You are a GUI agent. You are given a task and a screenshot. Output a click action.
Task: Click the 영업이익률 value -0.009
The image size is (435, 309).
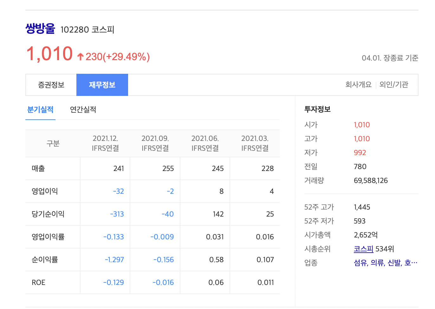click(162, 237)
